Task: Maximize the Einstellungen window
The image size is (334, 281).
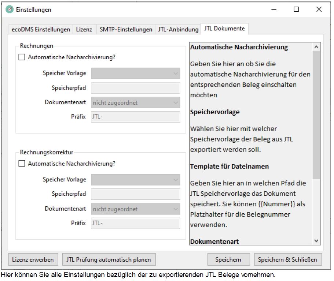Action: tap(296, 10)
